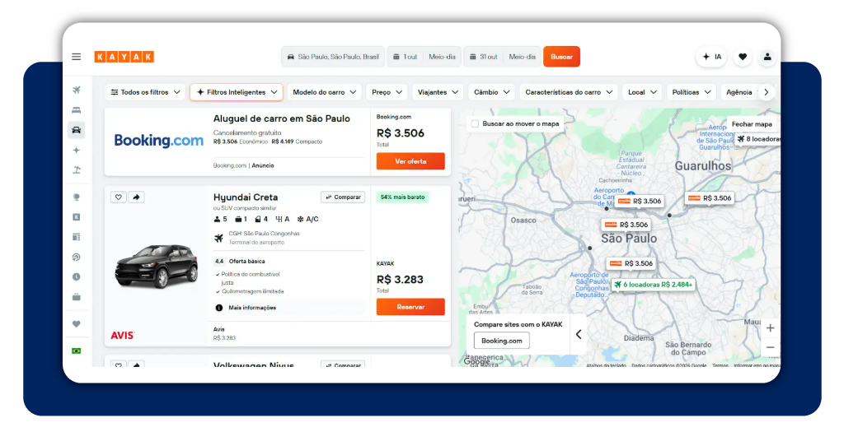Click the orange Buscar button

(x=561, y=57)
